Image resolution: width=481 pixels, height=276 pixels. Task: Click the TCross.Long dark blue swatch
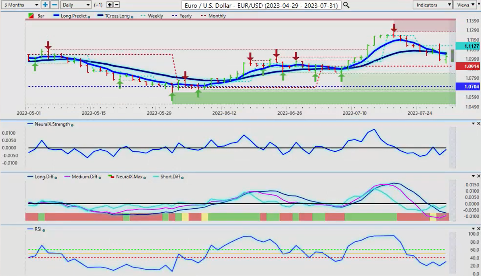100,16
